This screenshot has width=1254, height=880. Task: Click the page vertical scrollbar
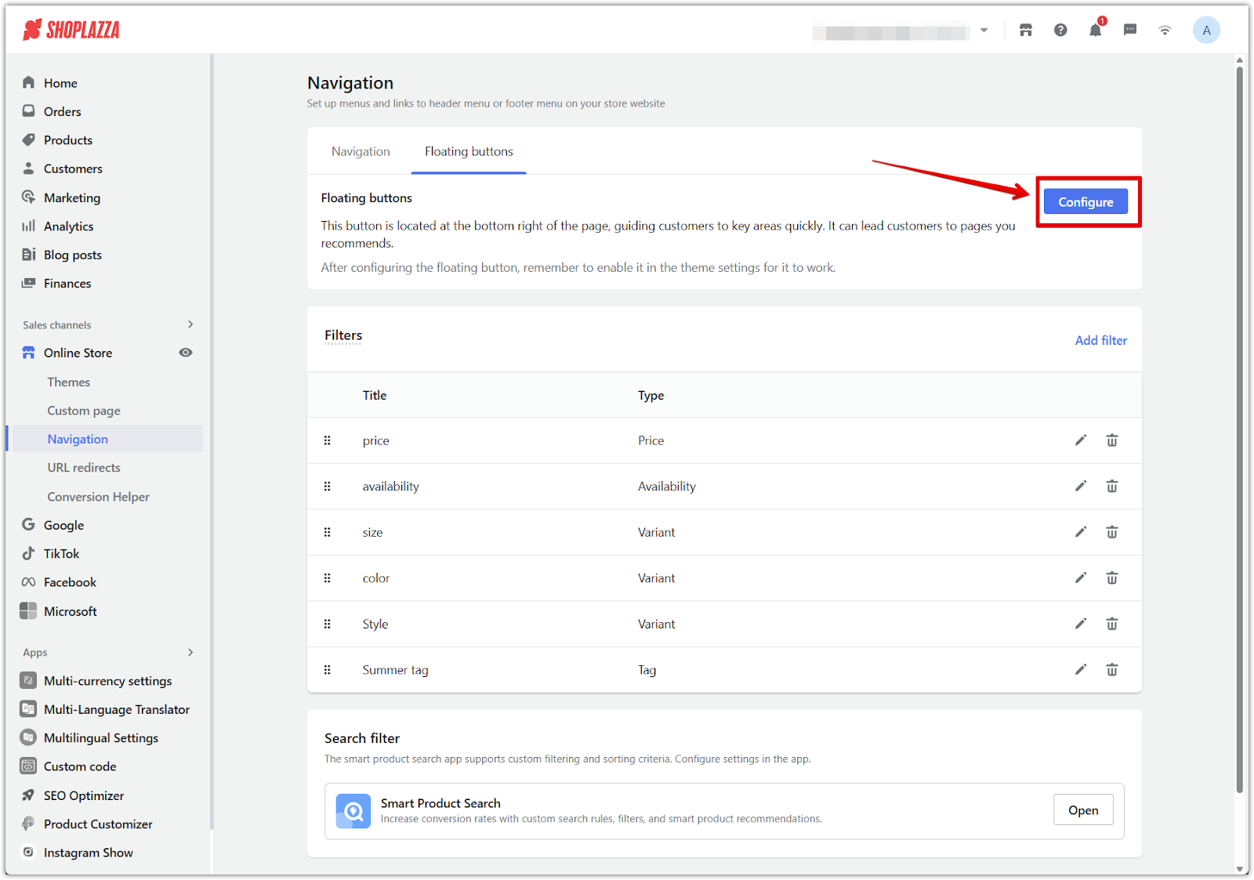tap(1239, 423)
